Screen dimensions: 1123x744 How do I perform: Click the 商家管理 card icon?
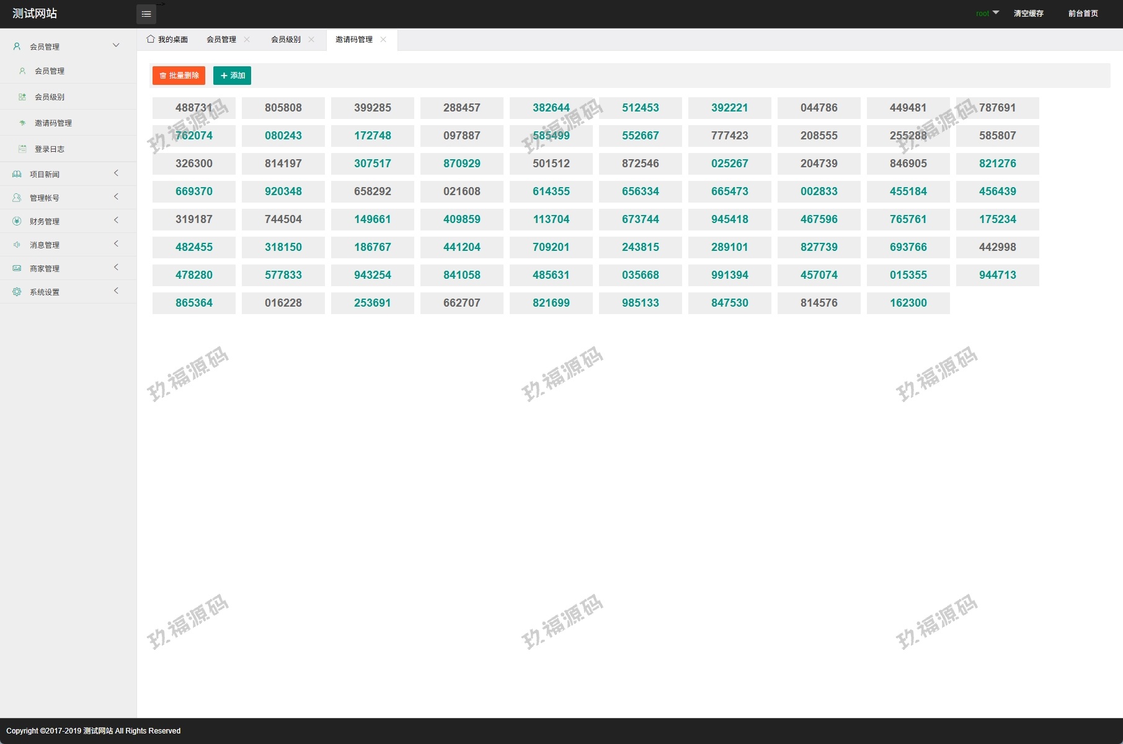(17, 268)
